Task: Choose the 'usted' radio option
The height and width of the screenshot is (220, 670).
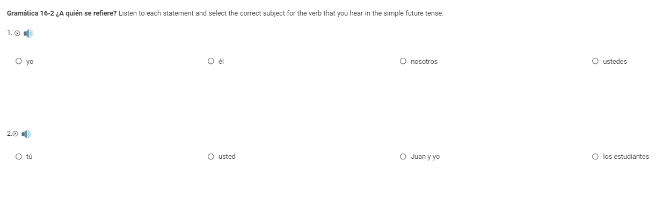Action: click(211, 157)
